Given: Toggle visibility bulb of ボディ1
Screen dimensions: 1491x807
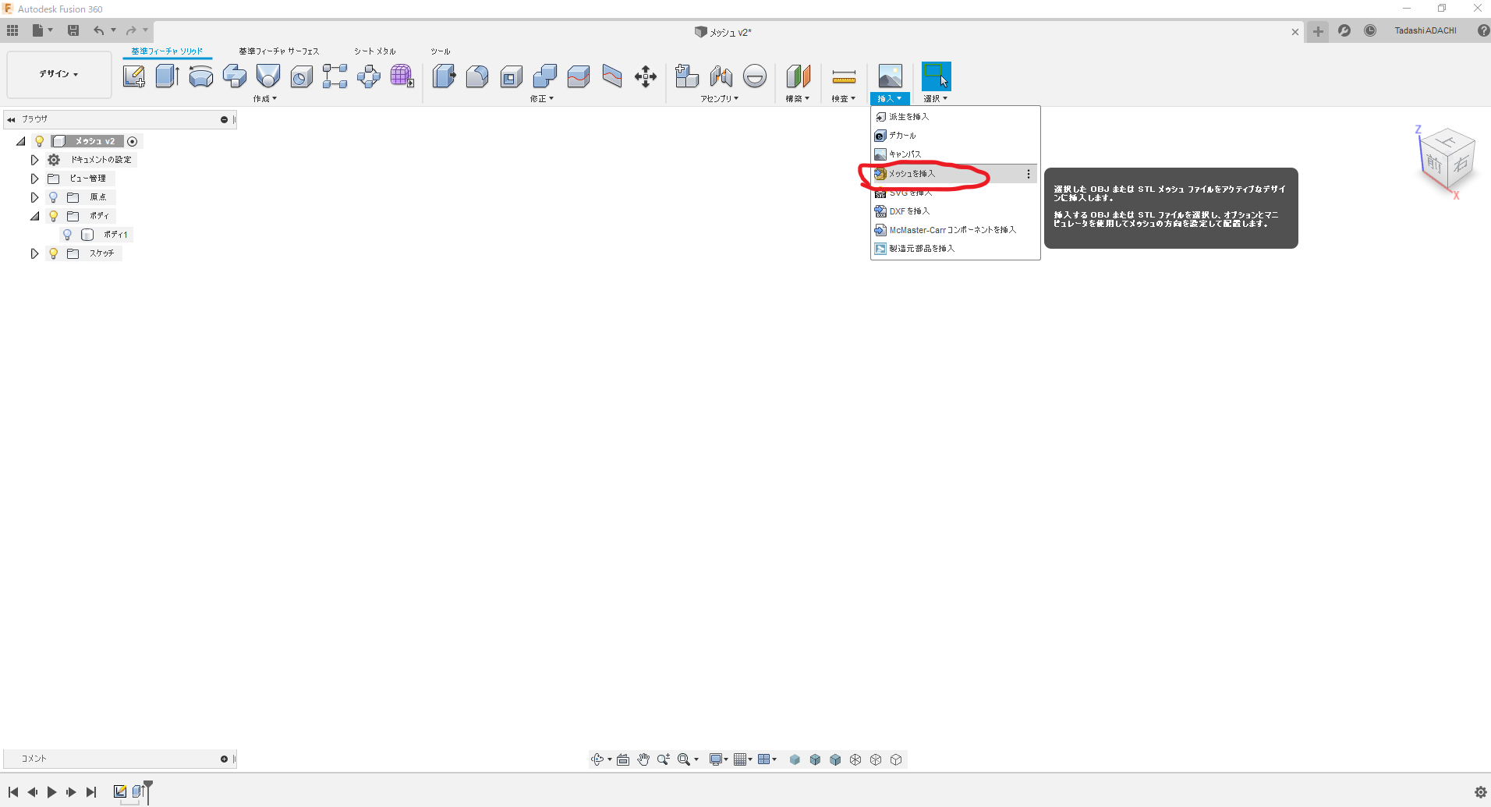Looking at the screenshot, I should coord(67,235).
